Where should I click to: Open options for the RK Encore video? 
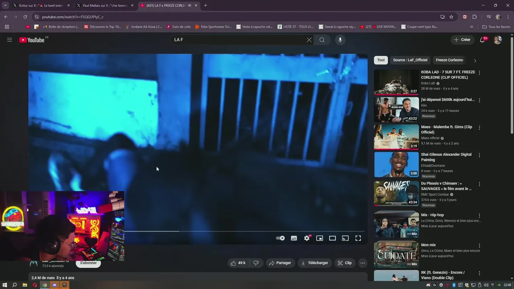pyautogui.click(x=479, y=273)
